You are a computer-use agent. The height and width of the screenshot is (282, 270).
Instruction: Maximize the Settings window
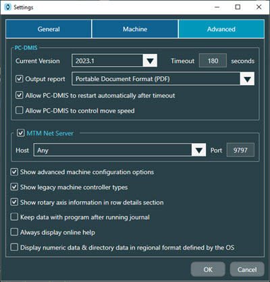point(238,7)
